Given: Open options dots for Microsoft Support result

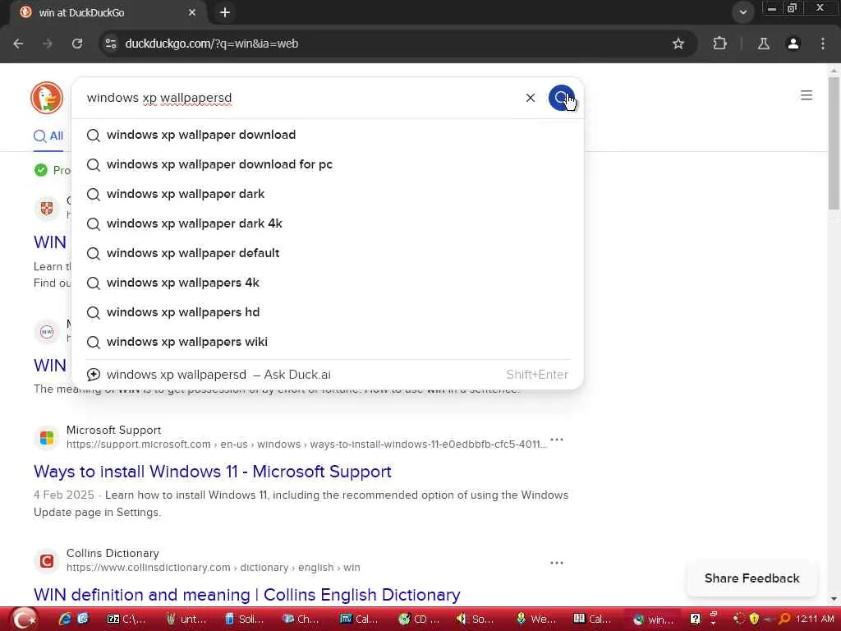Looking at the screenshot, I should tap(557, 440).
